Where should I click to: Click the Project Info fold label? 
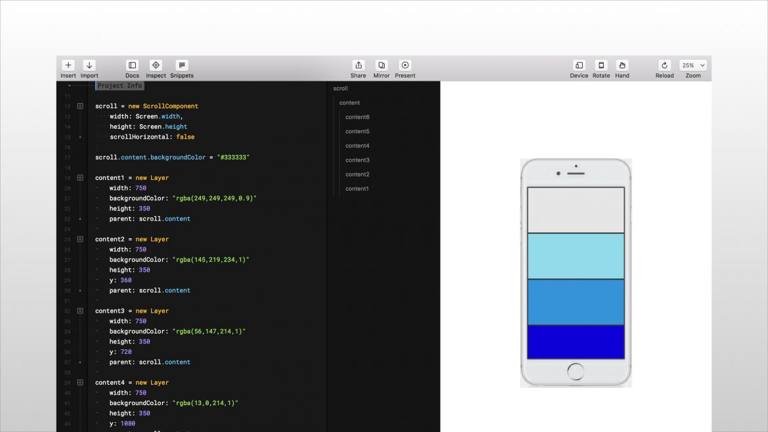tap(119, 86)
